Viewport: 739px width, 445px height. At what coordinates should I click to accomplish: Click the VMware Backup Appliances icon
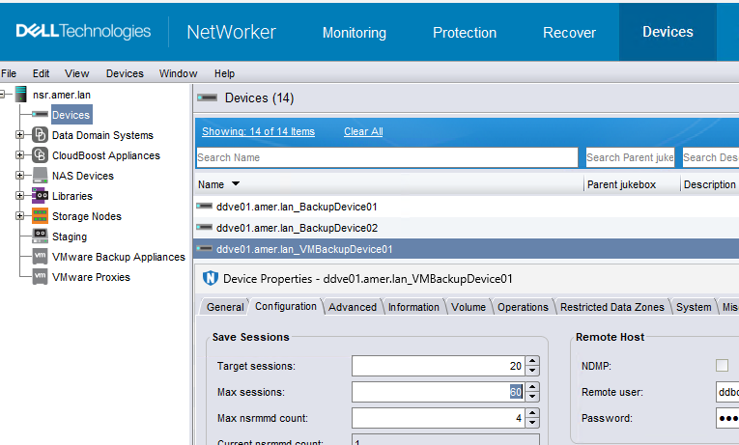click(40, 257)
